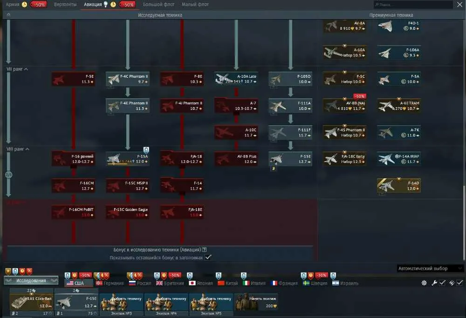Image resolution: width=466 pixels, height=318 pixels.
Task: Click the 'Нанять экипаж' button
Action: [x=256, y=302]
